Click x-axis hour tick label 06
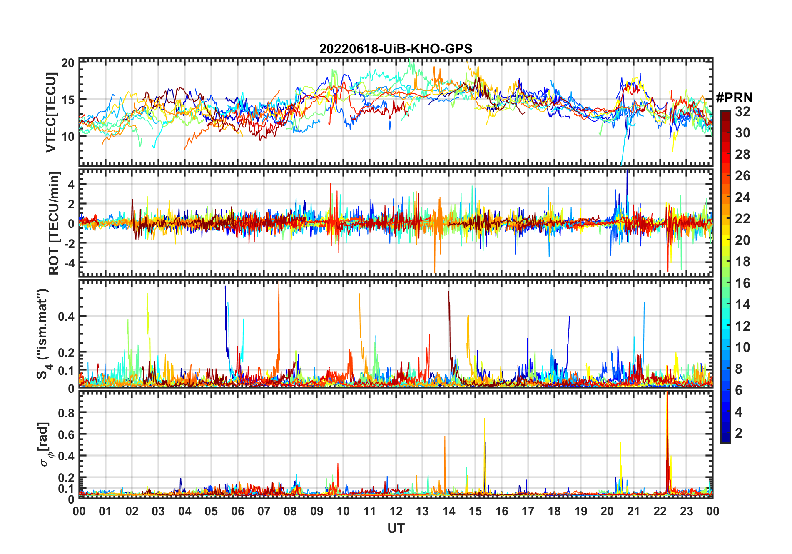Image resolution: width=792 pixels, height=554 pixels. tap(238, 511)
